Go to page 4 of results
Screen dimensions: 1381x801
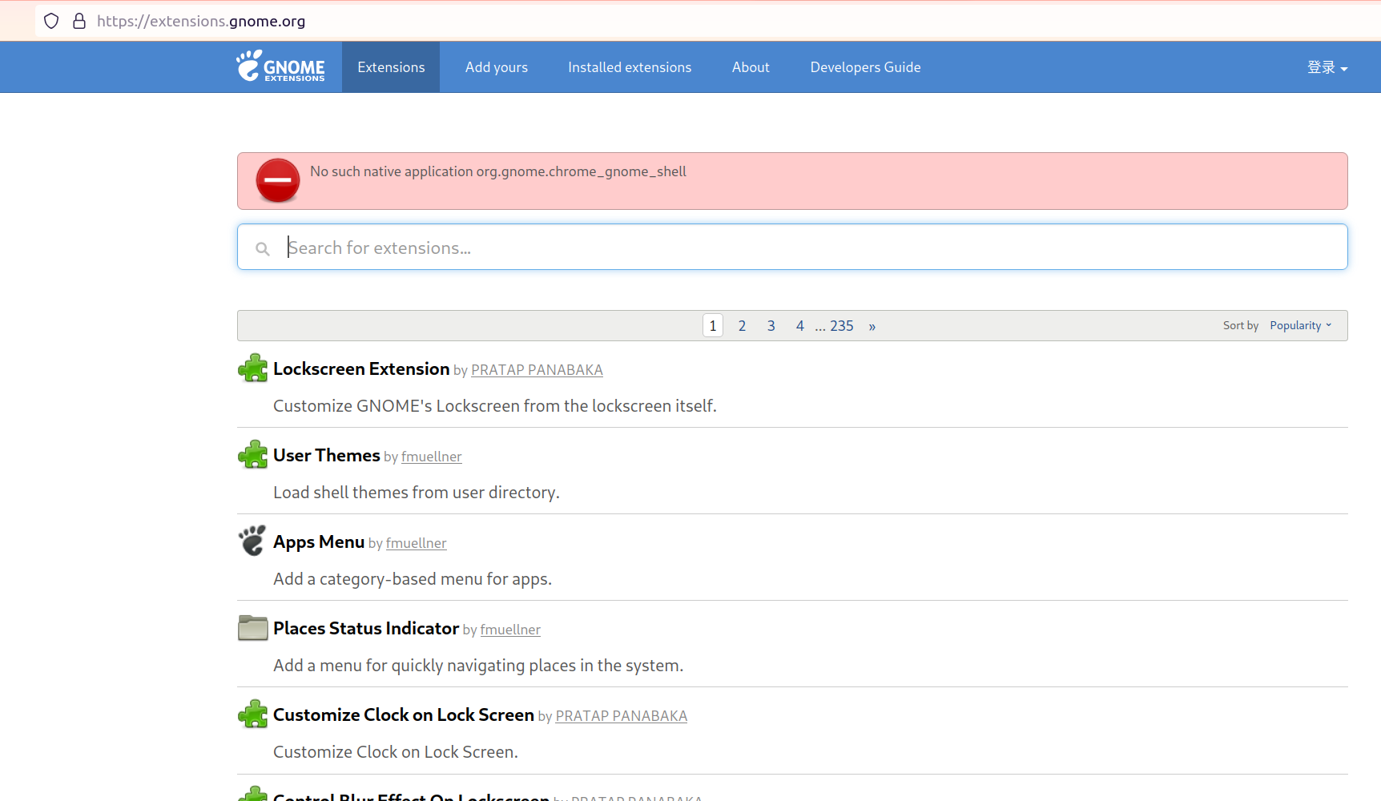(799, 325)
